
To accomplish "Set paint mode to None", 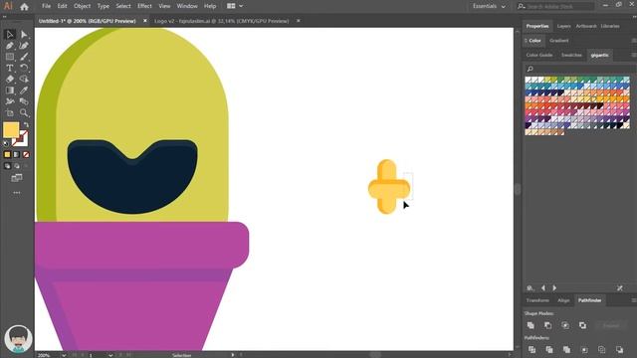I will click(x=26, y=155).
